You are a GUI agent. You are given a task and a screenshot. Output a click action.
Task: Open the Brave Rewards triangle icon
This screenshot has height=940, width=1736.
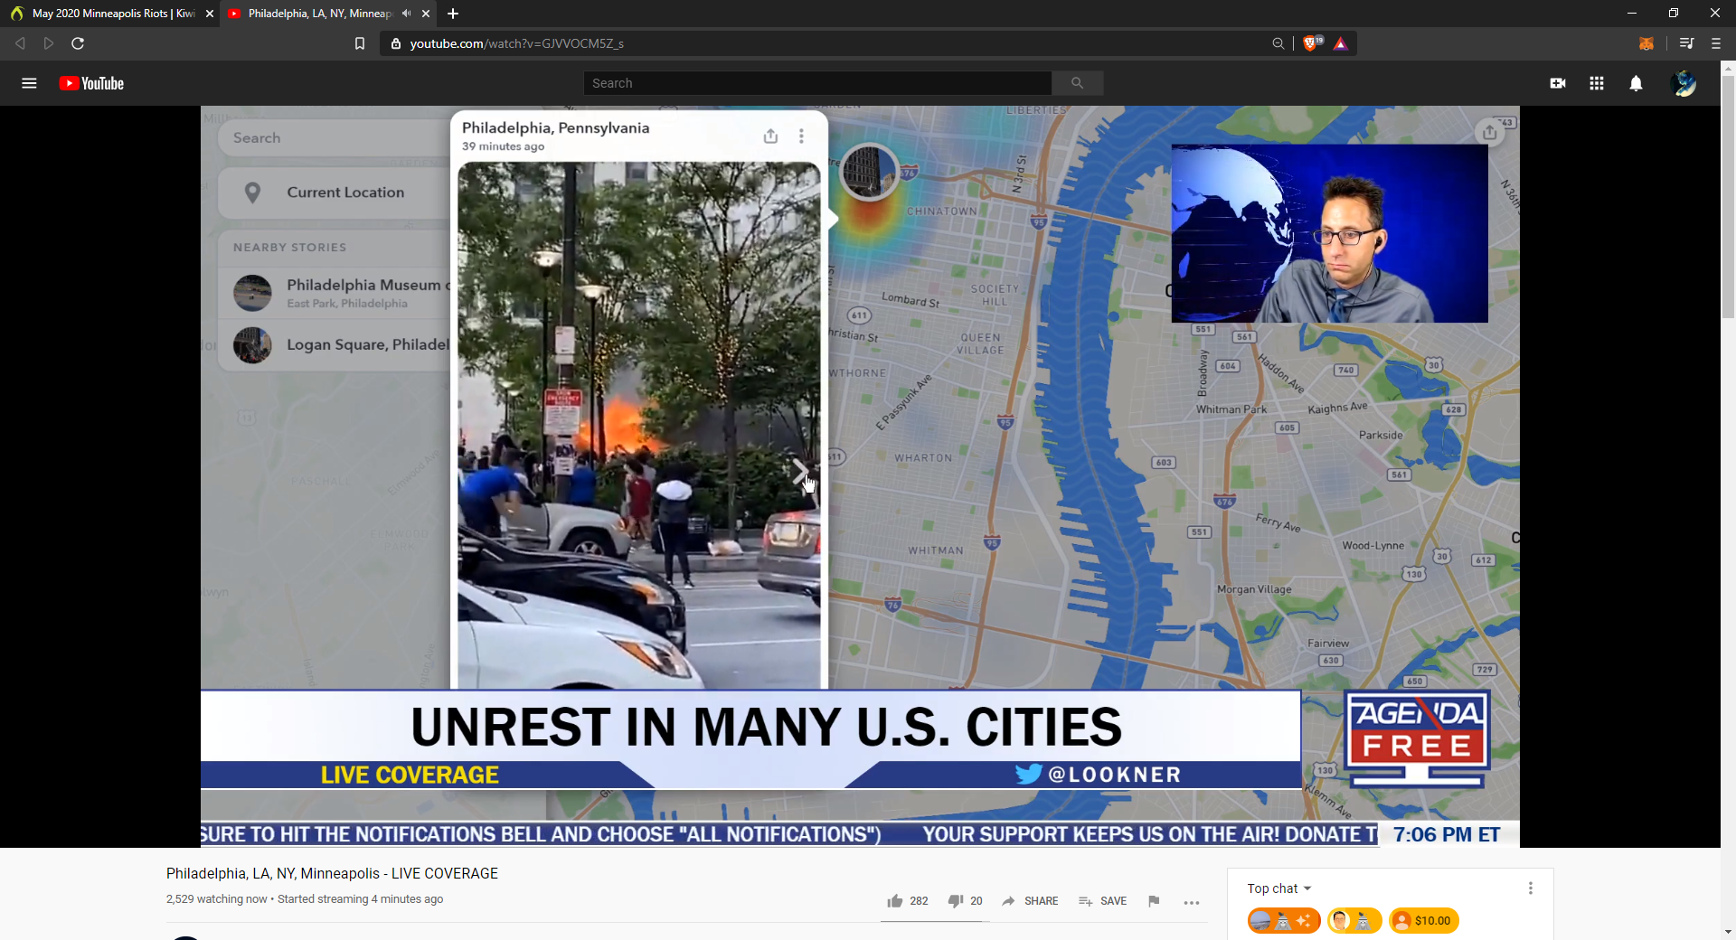click(1340, 43)
